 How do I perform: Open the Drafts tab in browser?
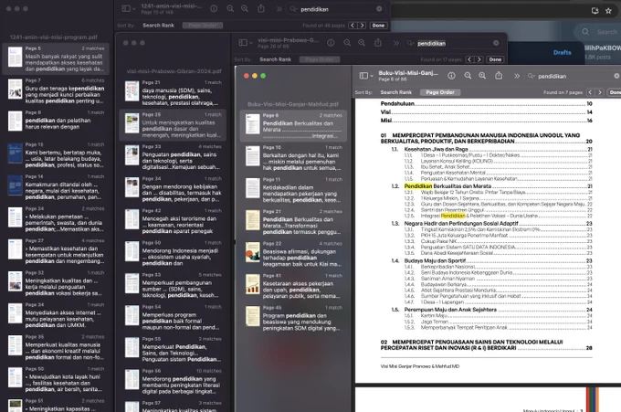pyautogui.click(x=562, y=52)
